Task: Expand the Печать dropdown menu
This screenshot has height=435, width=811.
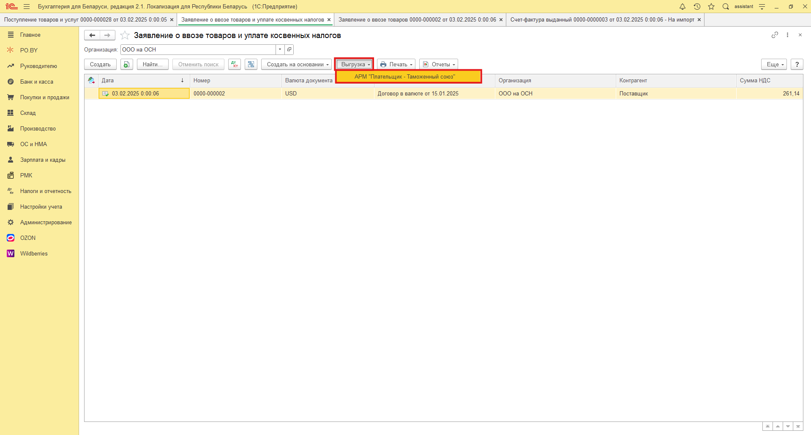Action: click(396, 64)
